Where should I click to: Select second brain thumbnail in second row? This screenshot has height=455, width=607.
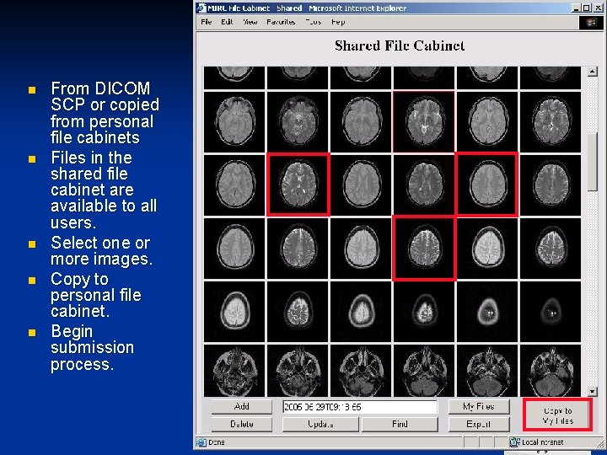[x=298, y=122]
